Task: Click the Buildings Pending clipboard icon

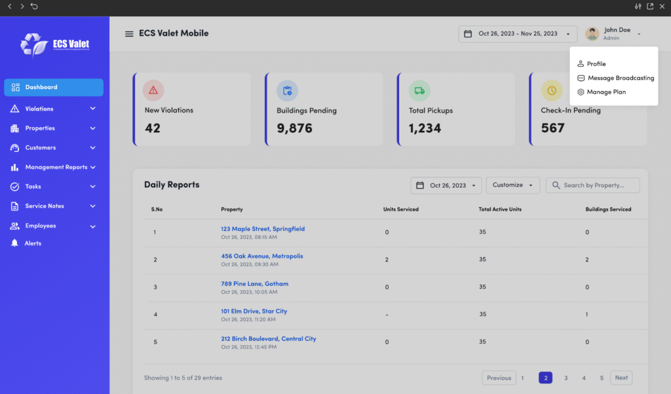Action: click(287, 90)
